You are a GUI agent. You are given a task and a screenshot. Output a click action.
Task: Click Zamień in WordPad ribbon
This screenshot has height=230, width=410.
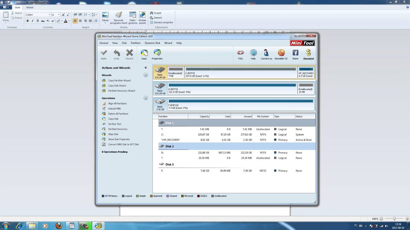tap(156, 18)
